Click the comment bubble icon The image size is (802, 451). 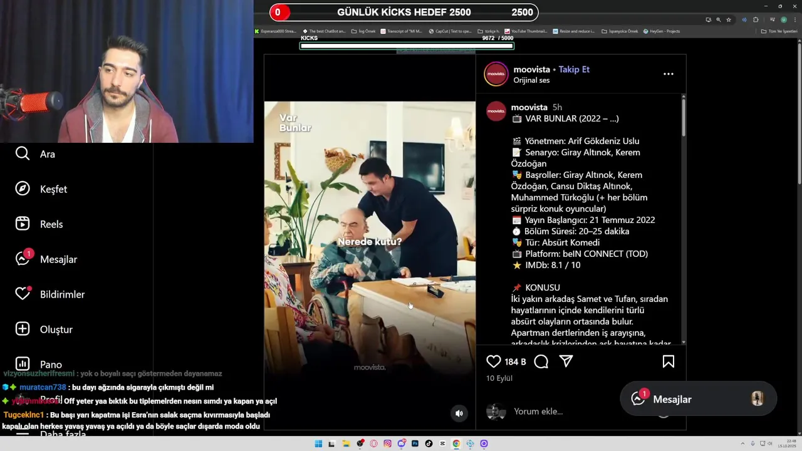tap(541, 361)
